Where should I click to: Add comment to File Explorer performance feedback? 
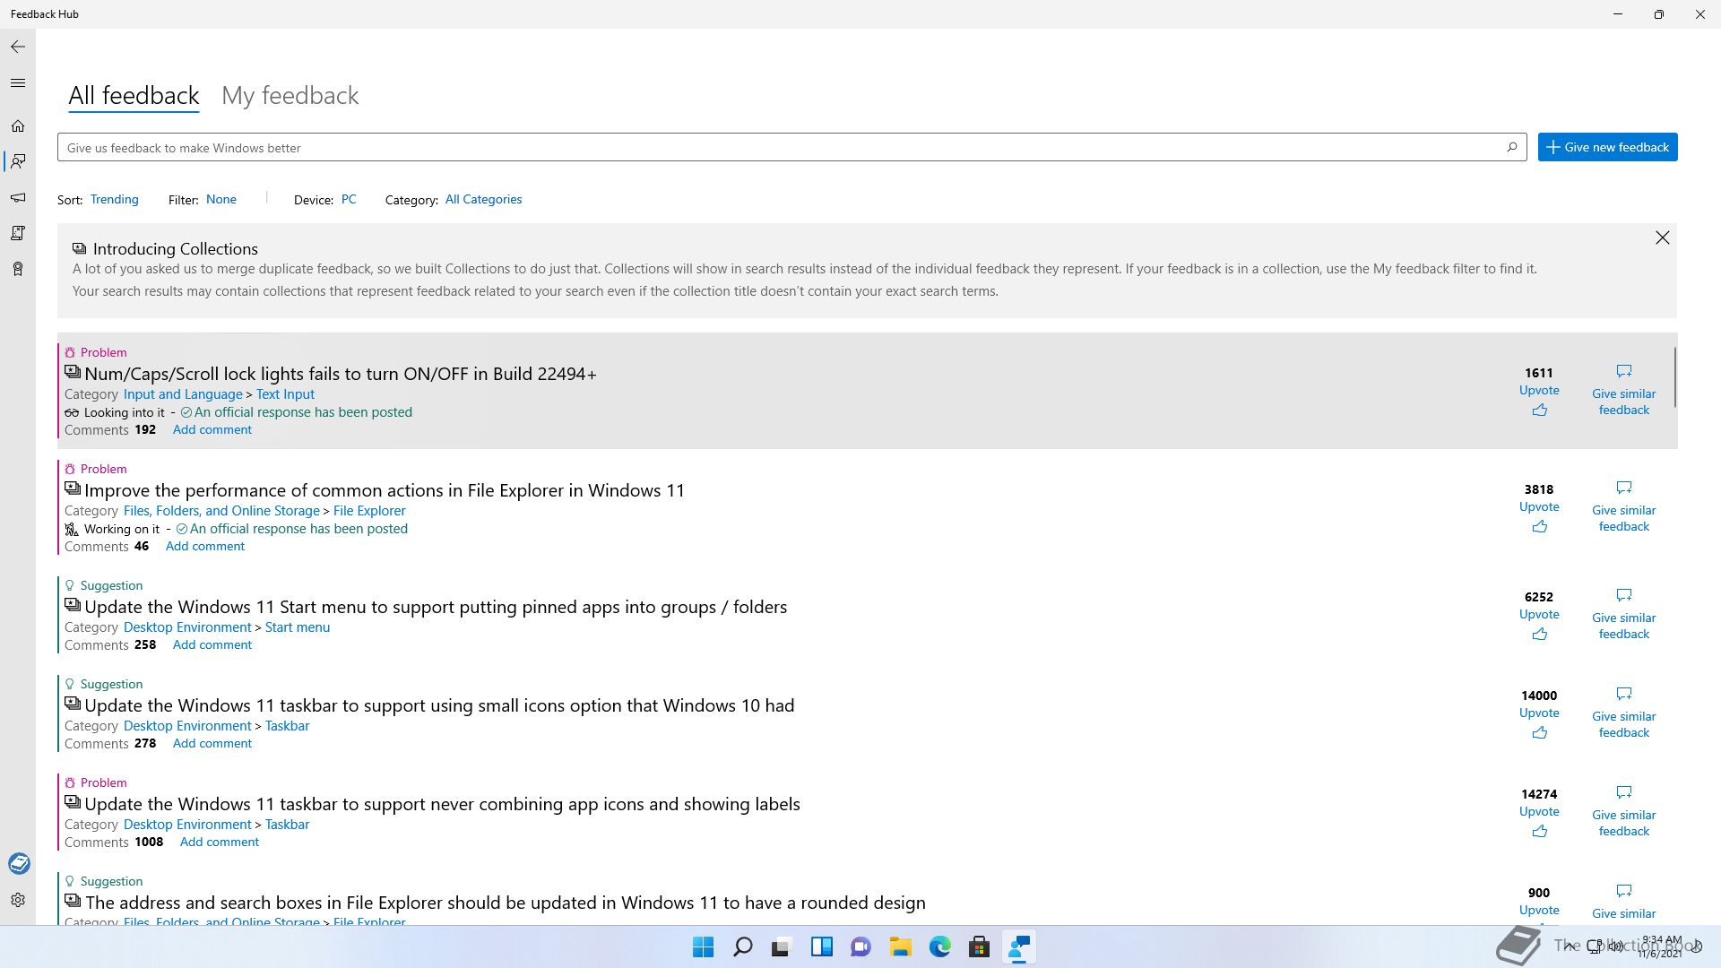(204, 546)
